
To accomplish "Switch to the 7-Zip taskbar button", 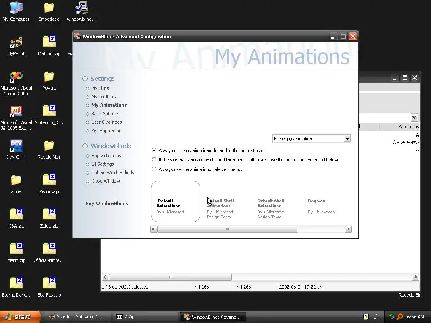I will [146, 317].
